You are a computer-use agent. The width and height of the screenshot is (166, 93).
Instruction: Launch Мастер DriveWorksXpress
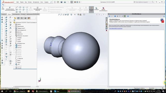103,9
